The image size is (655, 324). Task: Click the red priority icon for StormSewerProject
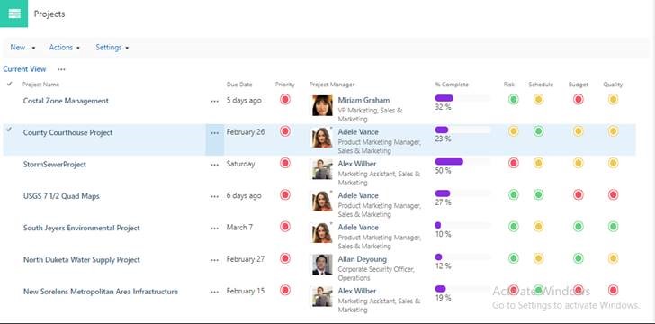[285, 163]
